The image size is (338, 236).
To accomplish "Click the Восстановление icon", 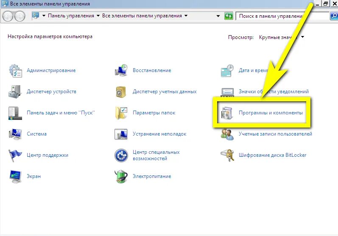I will 121,70.
